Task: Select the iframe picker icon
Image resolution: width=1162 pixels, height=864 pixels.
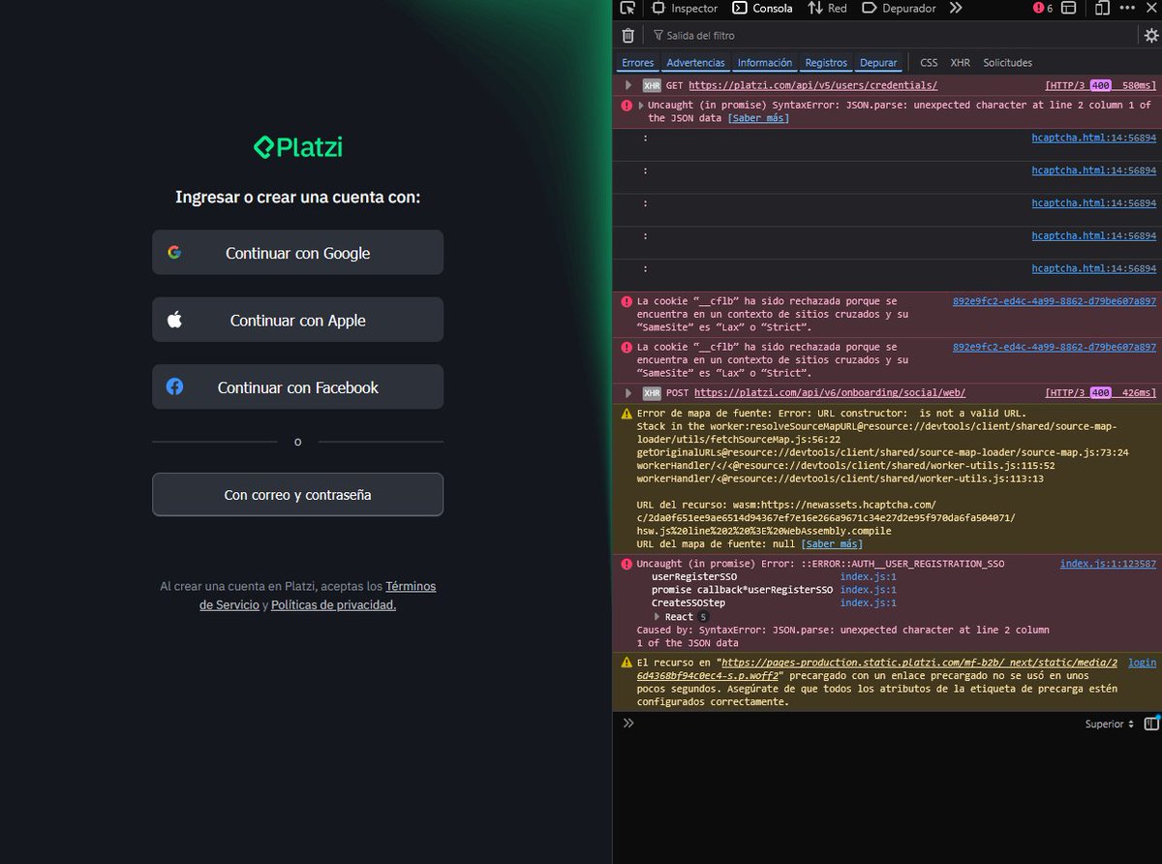Action: 1068,8
